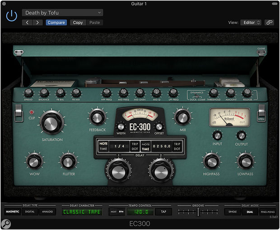This screenshot has width=280, height=230.
Task: Open the View Editor dropdown
Action: [252, 22]
